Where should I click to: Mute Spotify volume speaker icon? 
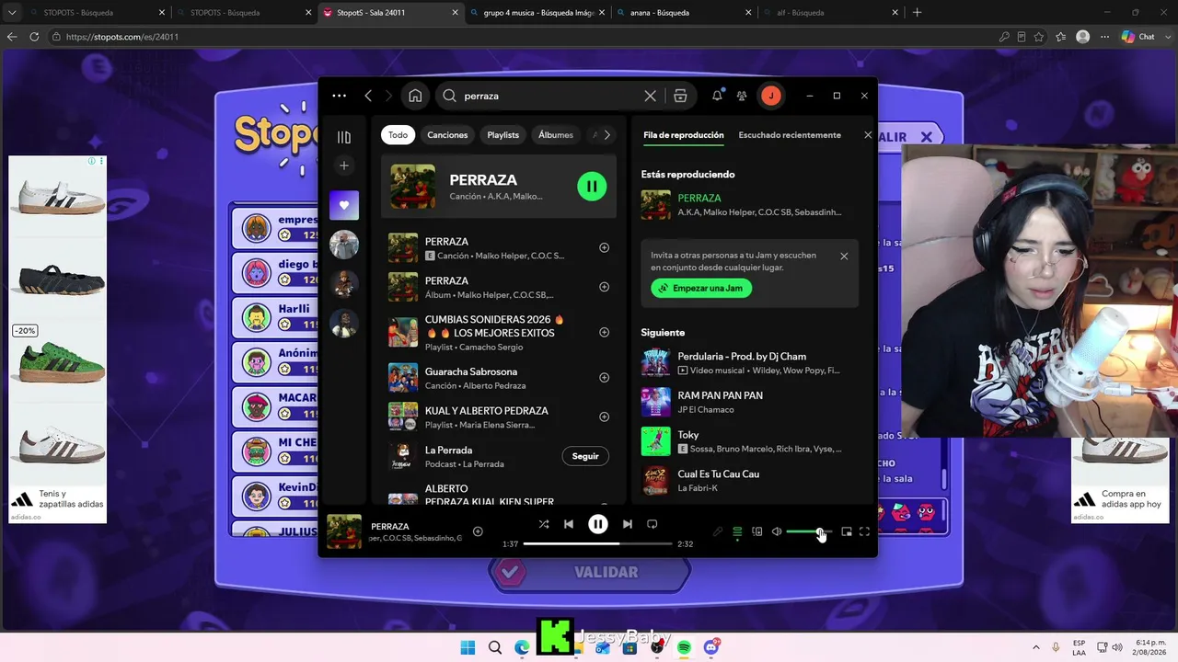click(x=777, y=531)
